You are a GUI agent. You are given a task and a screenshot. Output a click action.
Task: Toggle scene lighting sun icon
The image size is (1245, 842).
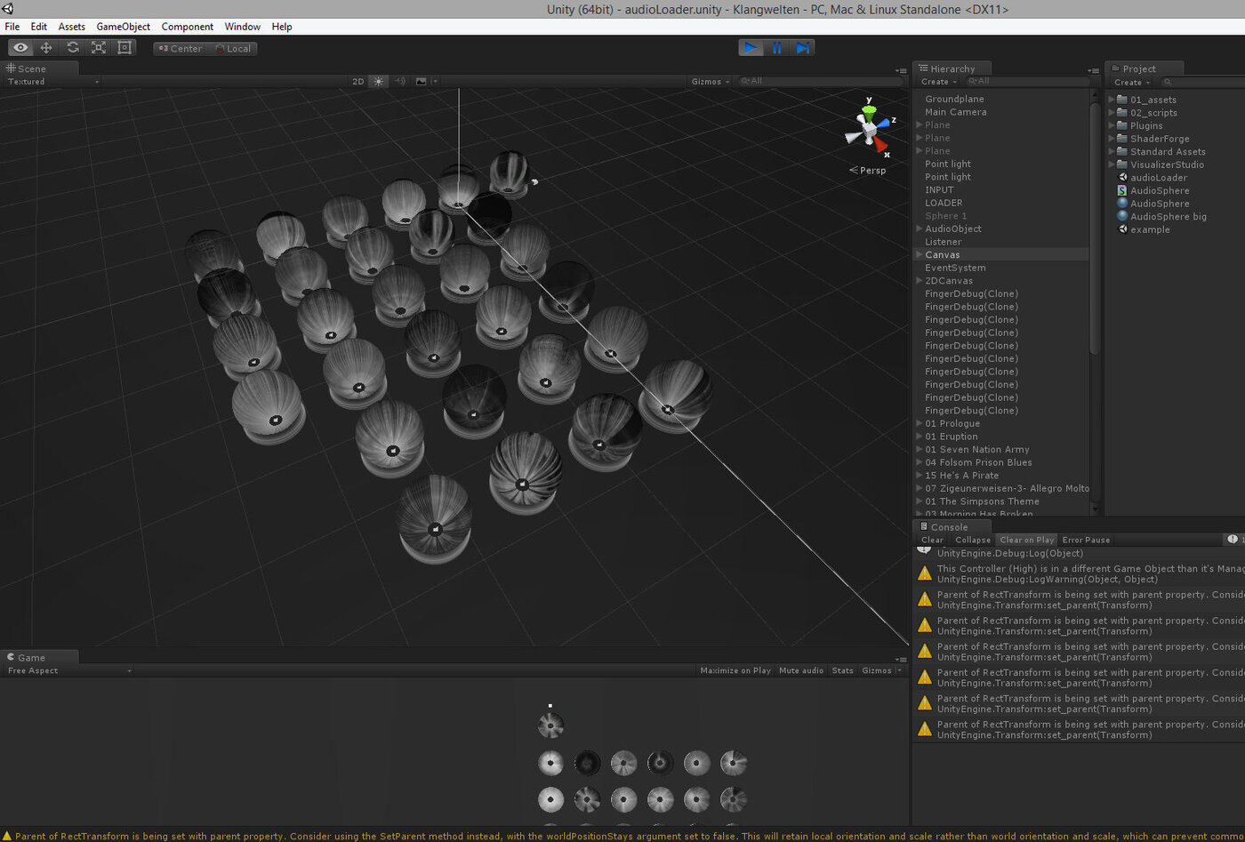379,81
